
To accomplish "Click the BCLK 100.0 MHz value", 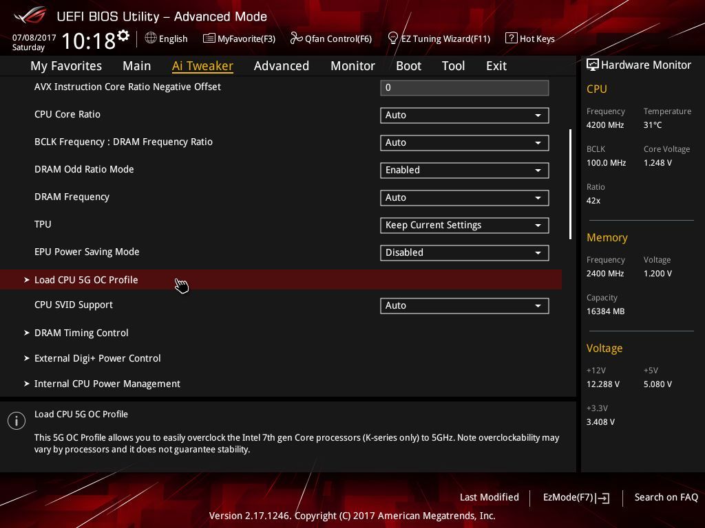I will [x=606, y=162].
